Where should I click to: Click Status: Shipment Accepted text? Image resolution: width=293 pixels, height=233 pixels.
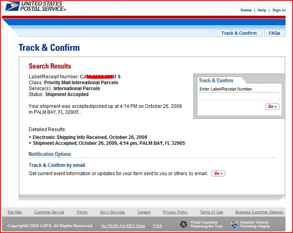click(59, 94)
